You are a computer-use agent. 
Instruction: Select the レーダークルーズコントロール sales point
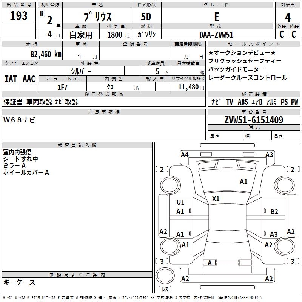(x=248, y=77)
